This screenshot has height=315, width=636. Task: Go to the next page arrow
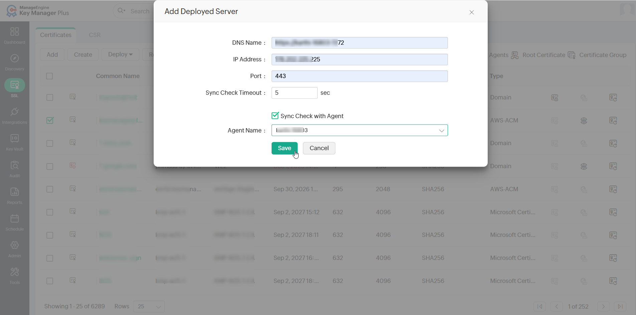coord(603,306)
